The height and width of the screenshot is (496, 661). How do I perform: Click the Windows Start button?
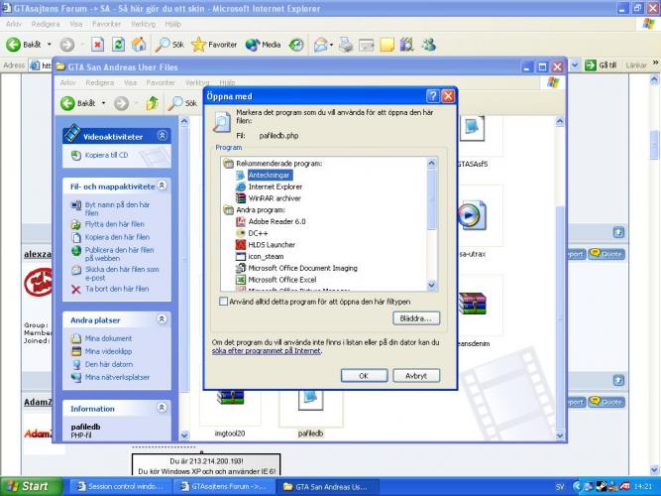pyautogui.click(x=28, y=486)
